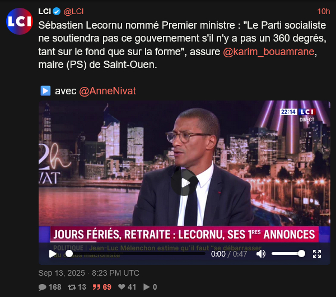The image size is (336, 297).
Task: Click the quotes icon showing 69
Action: point(97,287)
